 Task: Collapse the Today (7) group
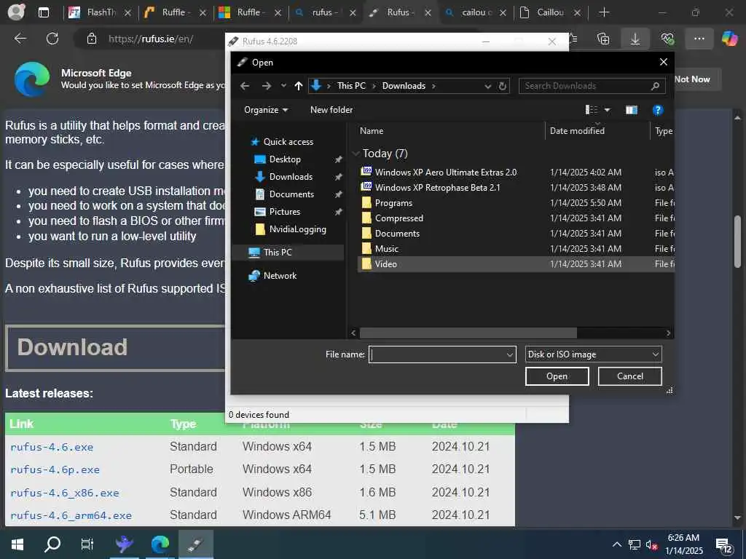tap(356, 154)
